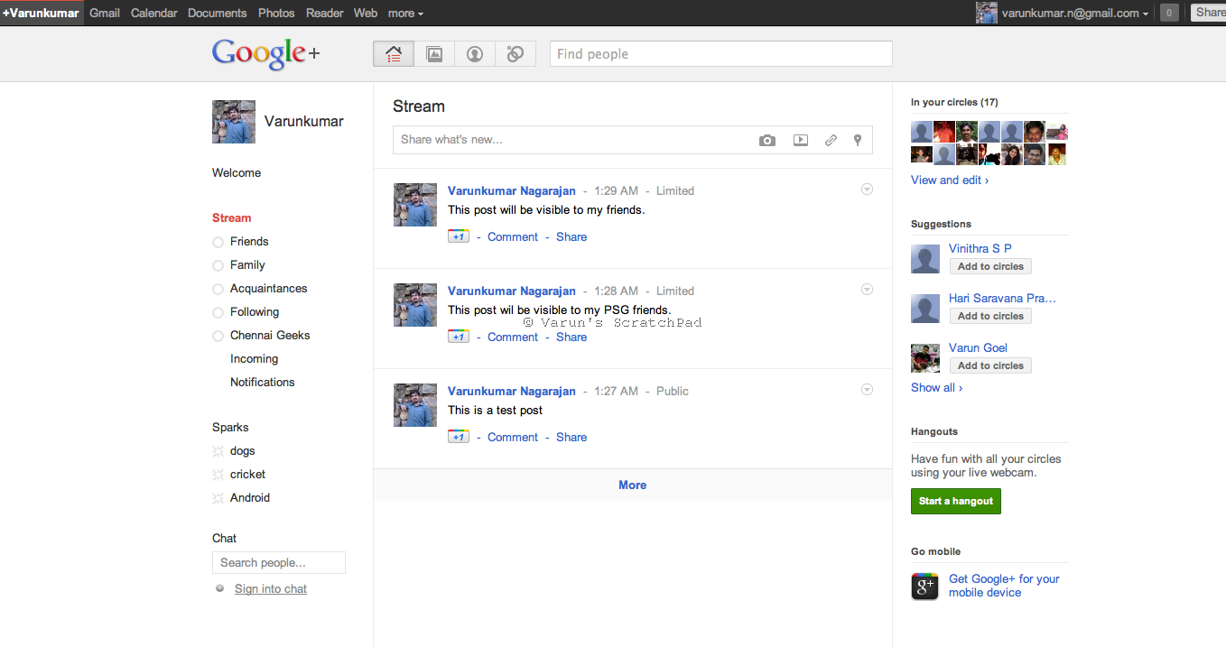
Task: Open options arrow on 1:27 AM post
Action: click(867, 390)
